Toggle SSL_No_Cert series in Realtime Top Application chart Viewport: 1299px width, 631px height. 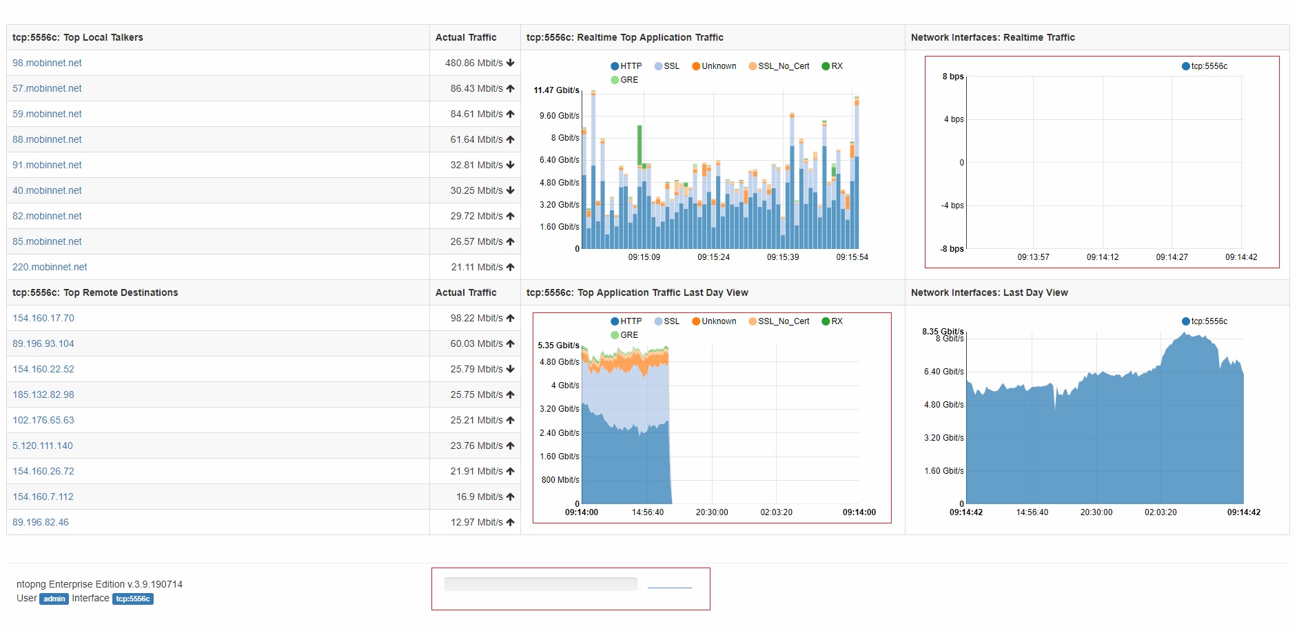779,66
